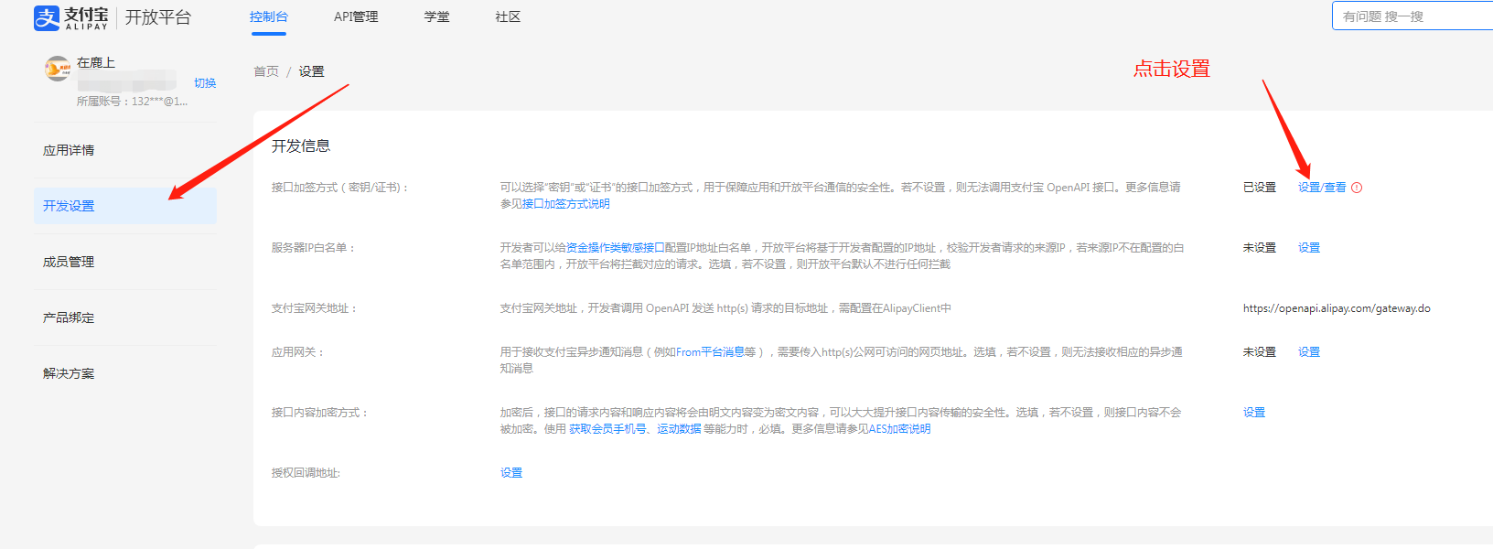Click the 首页 breadcrumb link
The image size is (1493, 549).
pyautogui.click(x=266, y=71)
